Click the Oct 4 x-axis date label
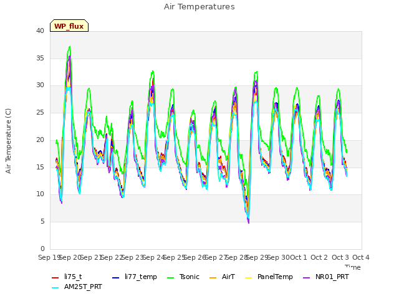 pos(361,257)
